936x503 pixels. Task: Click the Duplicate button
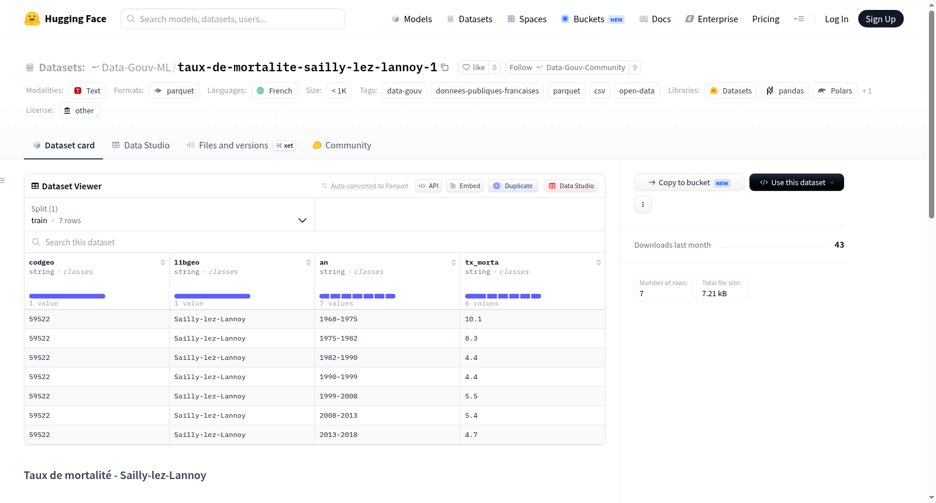513,186
